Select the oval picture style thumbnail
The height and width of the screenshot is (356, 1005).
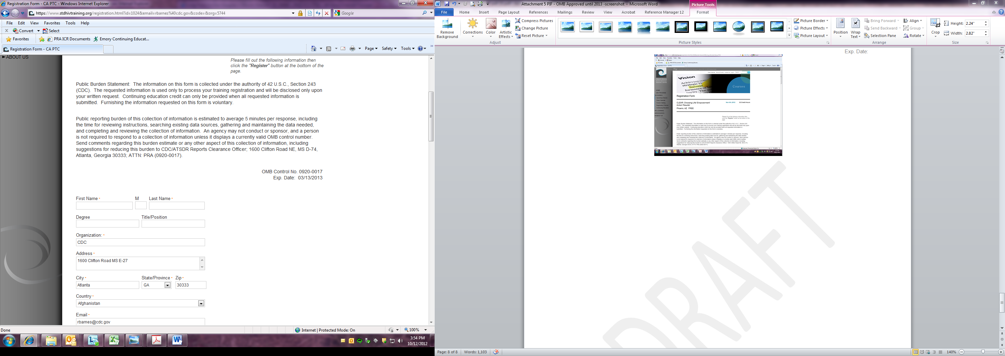tap(738, 27)
